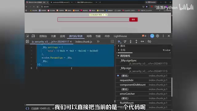197x111 pixels.
Task: Activate the inspect element picker icon
Action: [27, 36]
